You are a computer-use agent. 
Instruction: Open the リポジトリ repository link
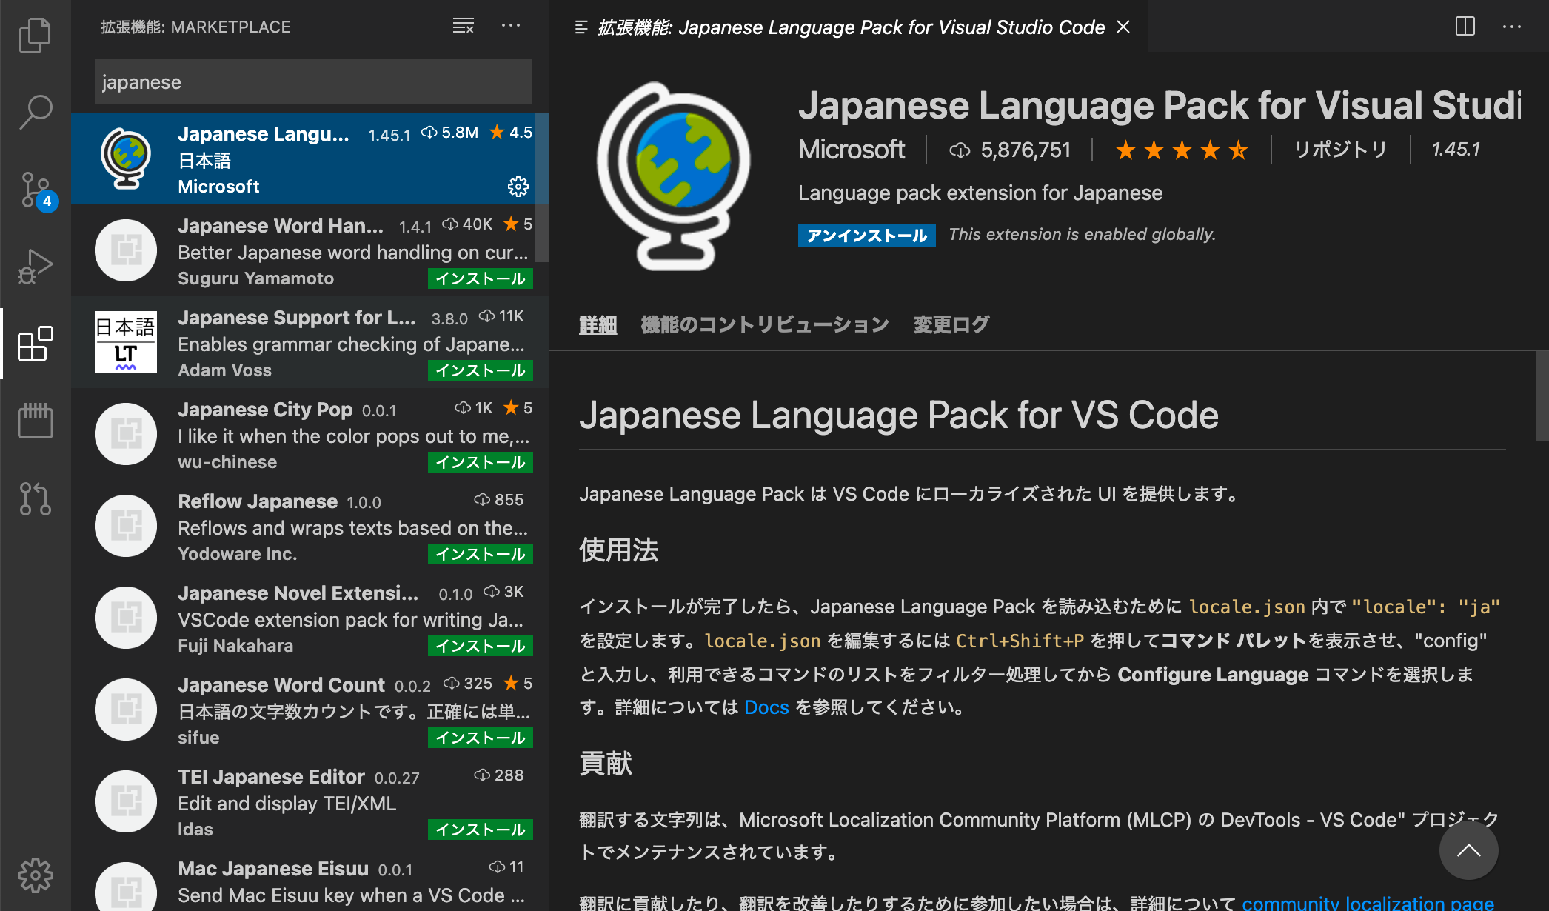pyautogui.click(x=1340, y=150)
